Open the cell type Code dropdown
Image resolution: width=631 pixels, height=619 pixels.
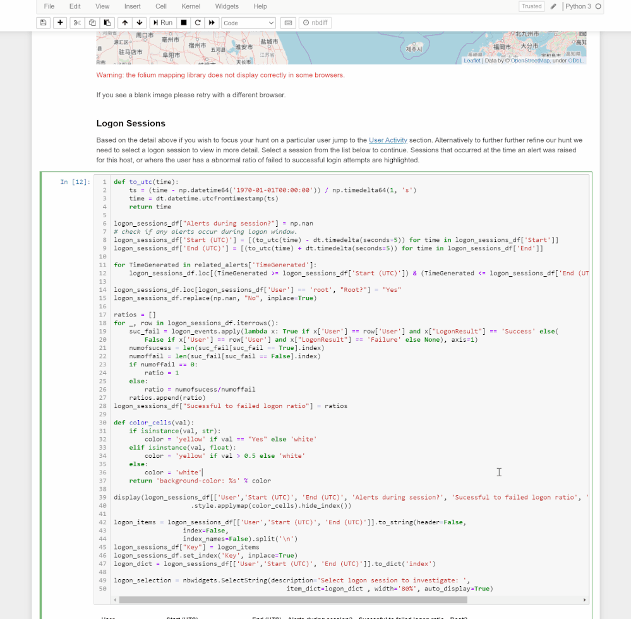click(248, 23)
